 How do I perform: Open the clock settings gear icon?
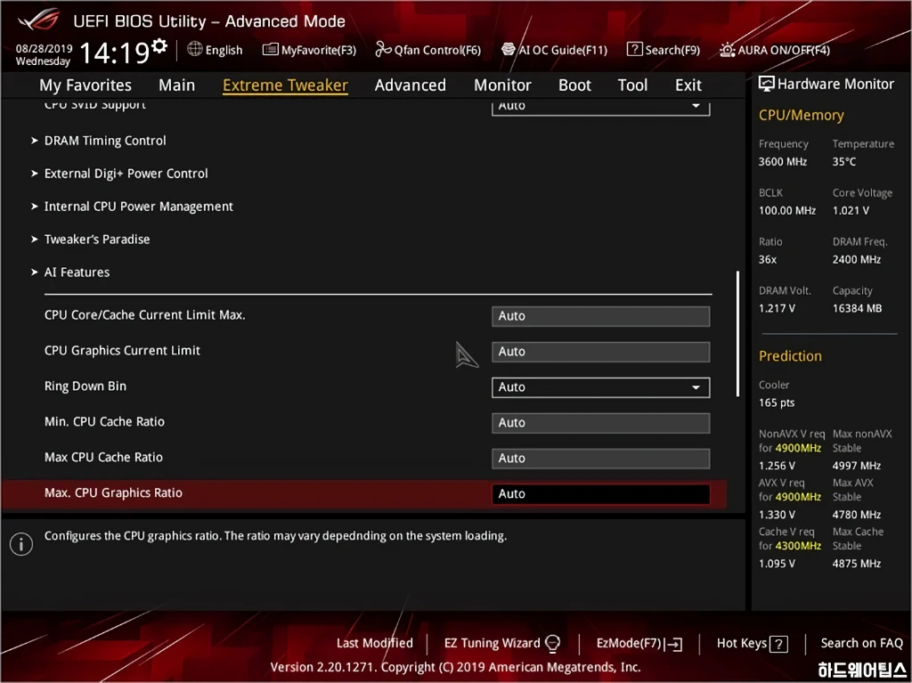point(159,46)
